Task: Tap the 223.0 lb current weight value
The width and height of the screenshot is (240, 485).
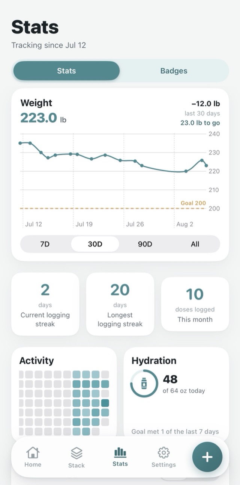Action: [x=43, y=118]
